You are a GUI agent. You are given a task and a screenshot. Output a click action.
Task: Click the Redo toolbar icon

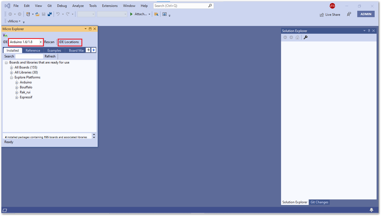point(68,14)
